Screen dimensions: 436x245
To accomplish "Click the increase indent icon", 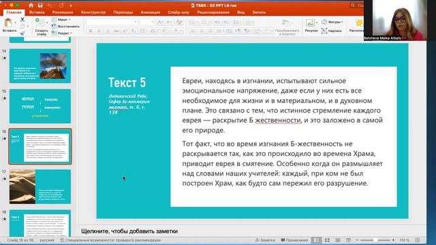I will [226, 22].
